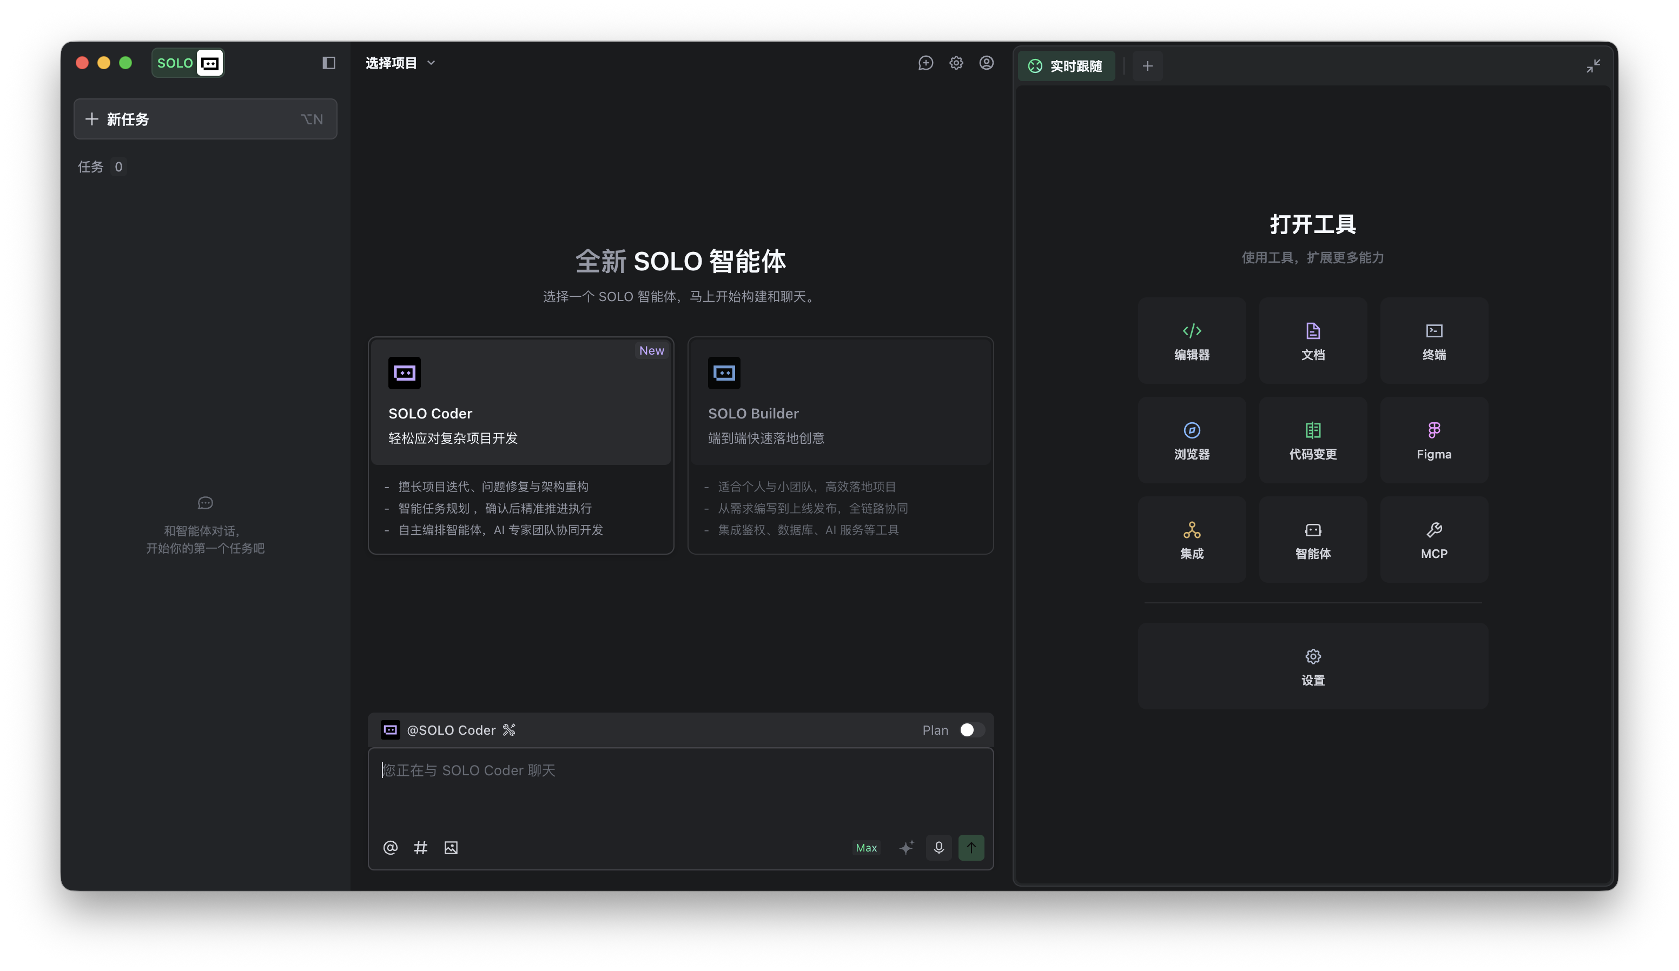Screen dimensions: 1679x971
Task: Open the MCP tool tile
Action: (1434, 540)
